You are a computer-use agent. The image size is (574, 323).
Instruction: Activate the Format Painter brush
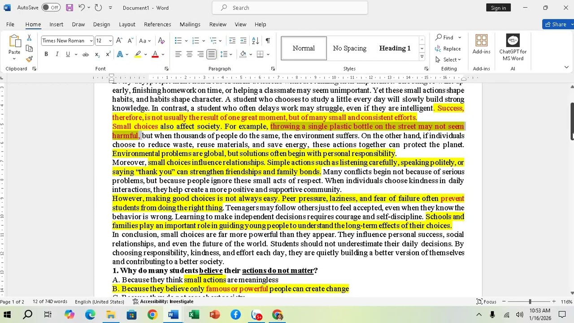(x=29, y=59)
